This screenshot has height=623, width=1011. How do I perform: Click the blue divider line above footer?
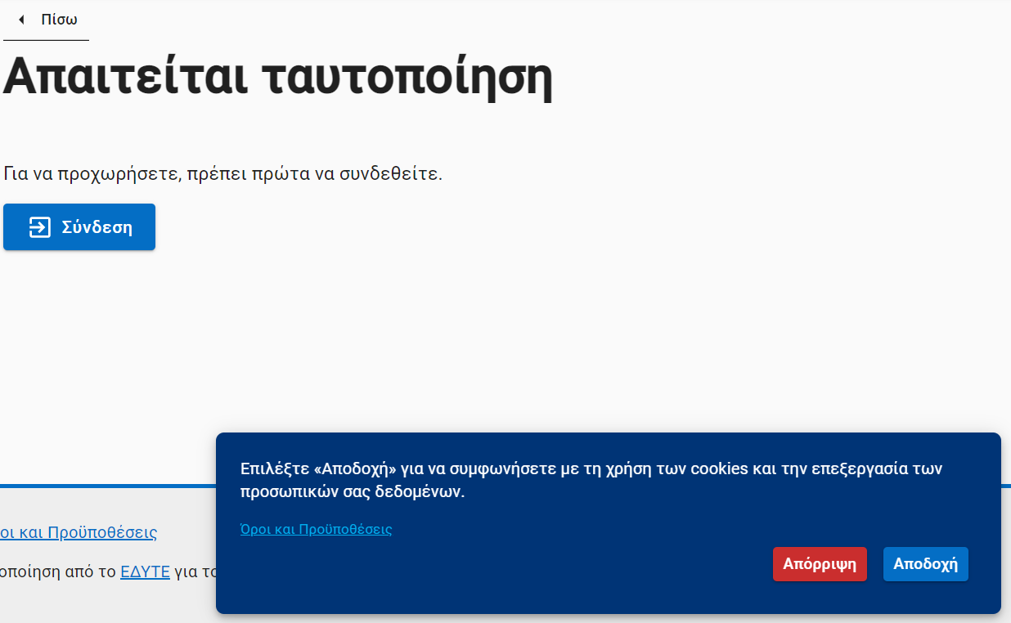[x=106, y=486]
